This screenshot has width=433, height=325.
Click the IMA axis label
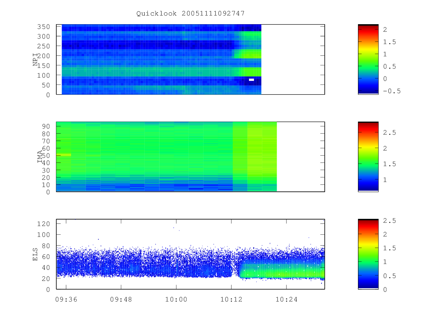[40, 157]
